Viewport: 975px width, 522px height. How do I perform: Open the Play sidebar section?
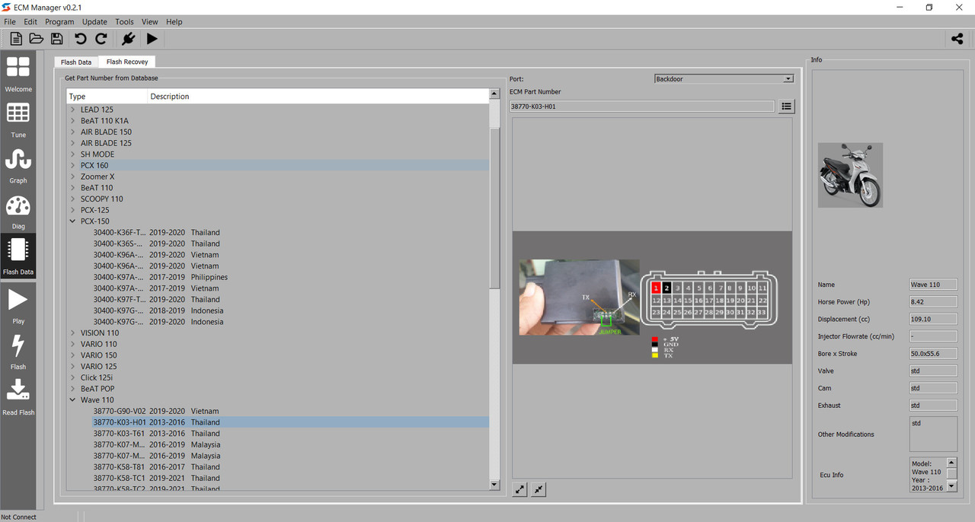(18, 305)
